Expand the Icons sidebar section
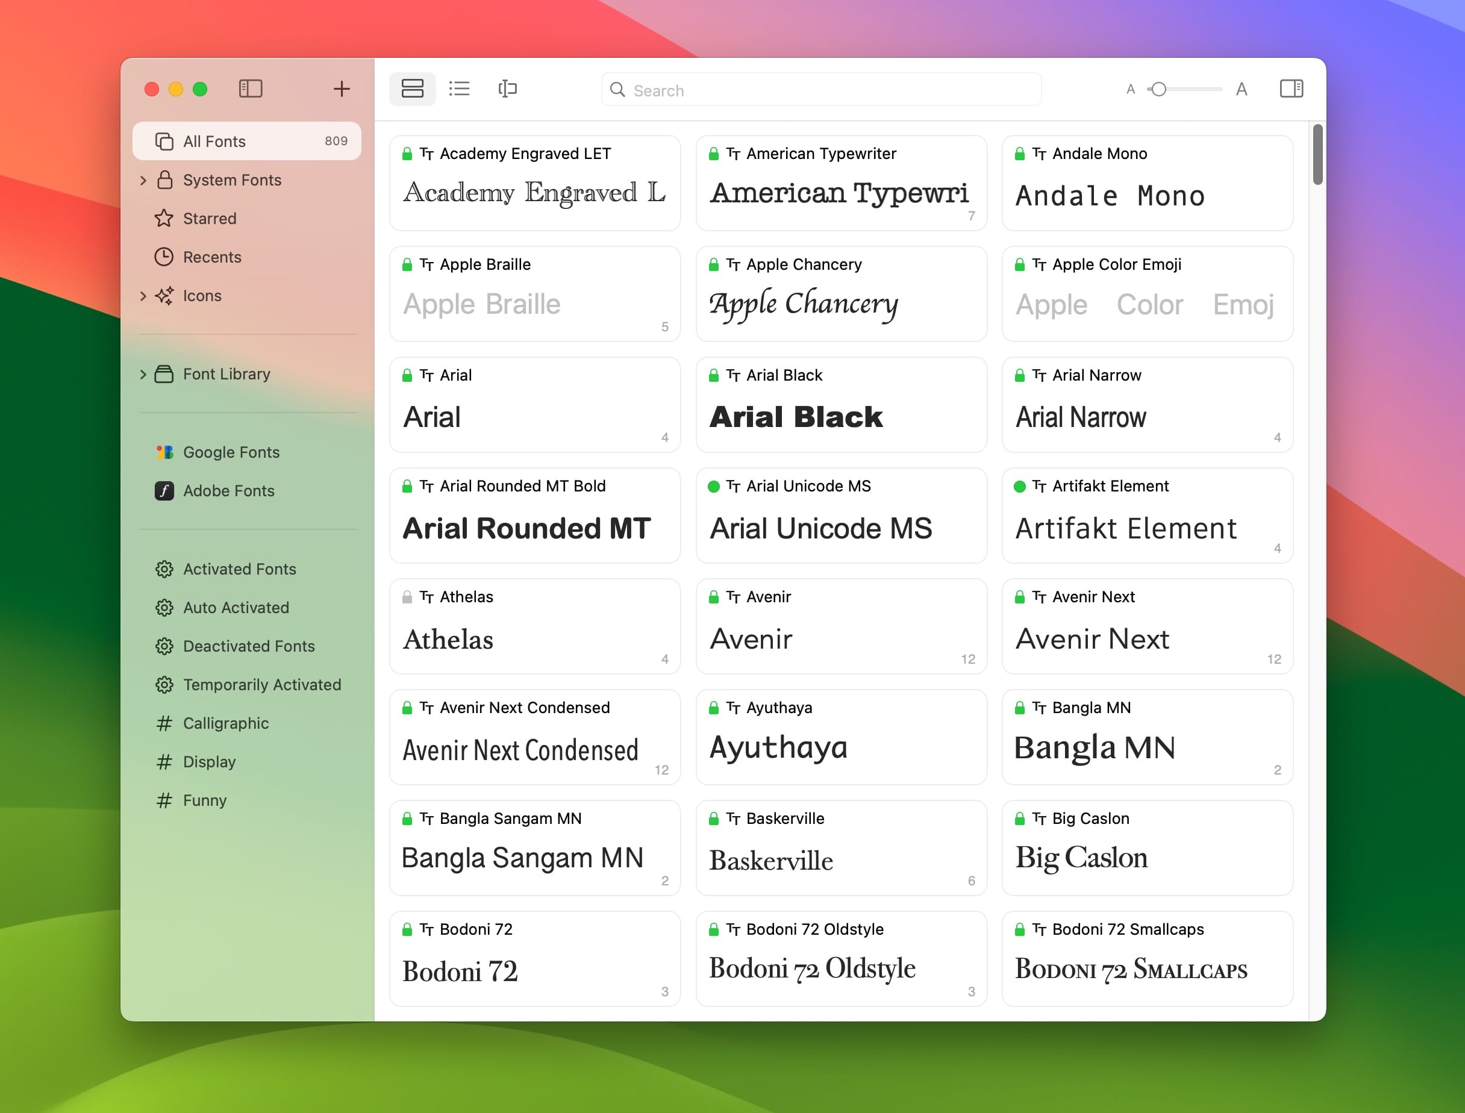The height and width of the screenshot is (1113, 1465). (x=143, y=296)
